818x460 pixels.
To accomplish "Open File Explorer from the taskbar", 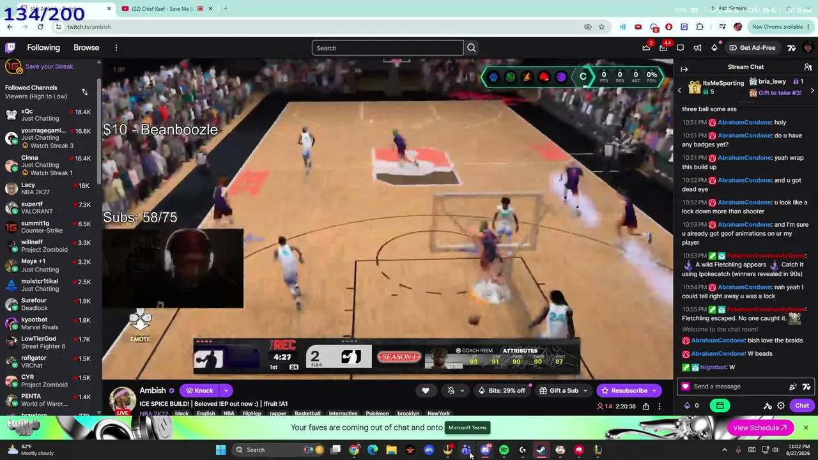I will [x=391, y=450].
